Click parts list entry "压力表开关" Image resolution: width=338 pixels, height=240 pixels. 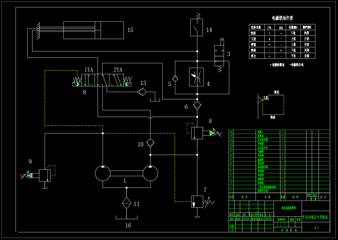click(x=263, y=147)
